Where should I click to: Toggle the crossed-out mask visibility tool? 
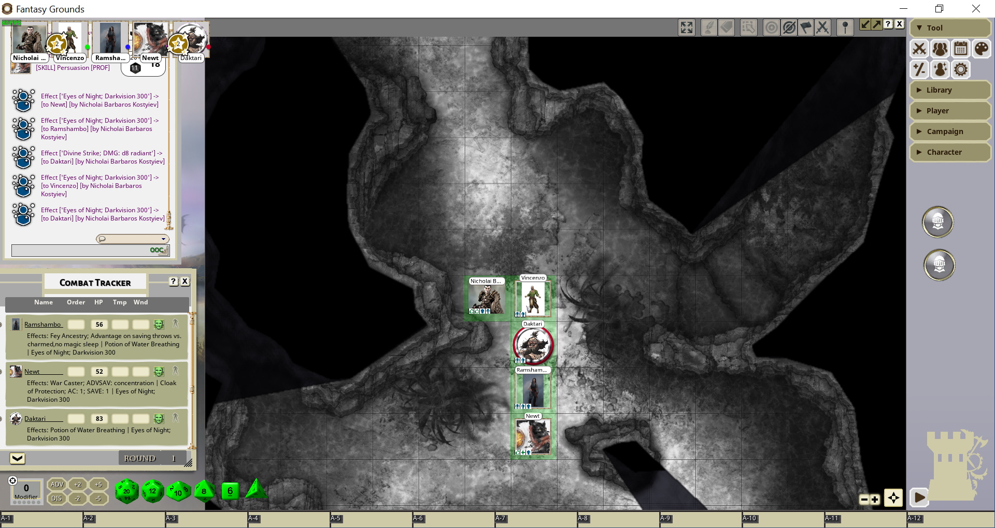(789, 27)
